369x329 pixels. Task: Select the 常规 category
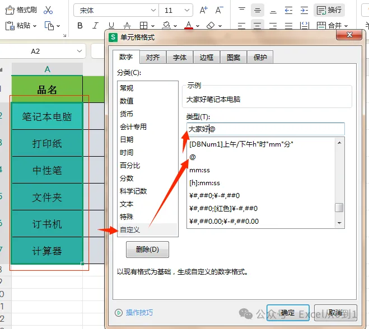[x=148, y=88]
